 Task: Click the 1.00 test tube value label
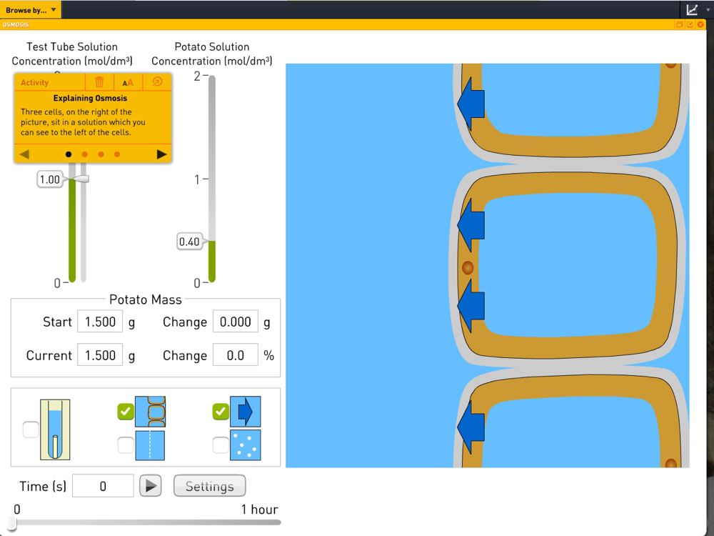click(50, 179)
